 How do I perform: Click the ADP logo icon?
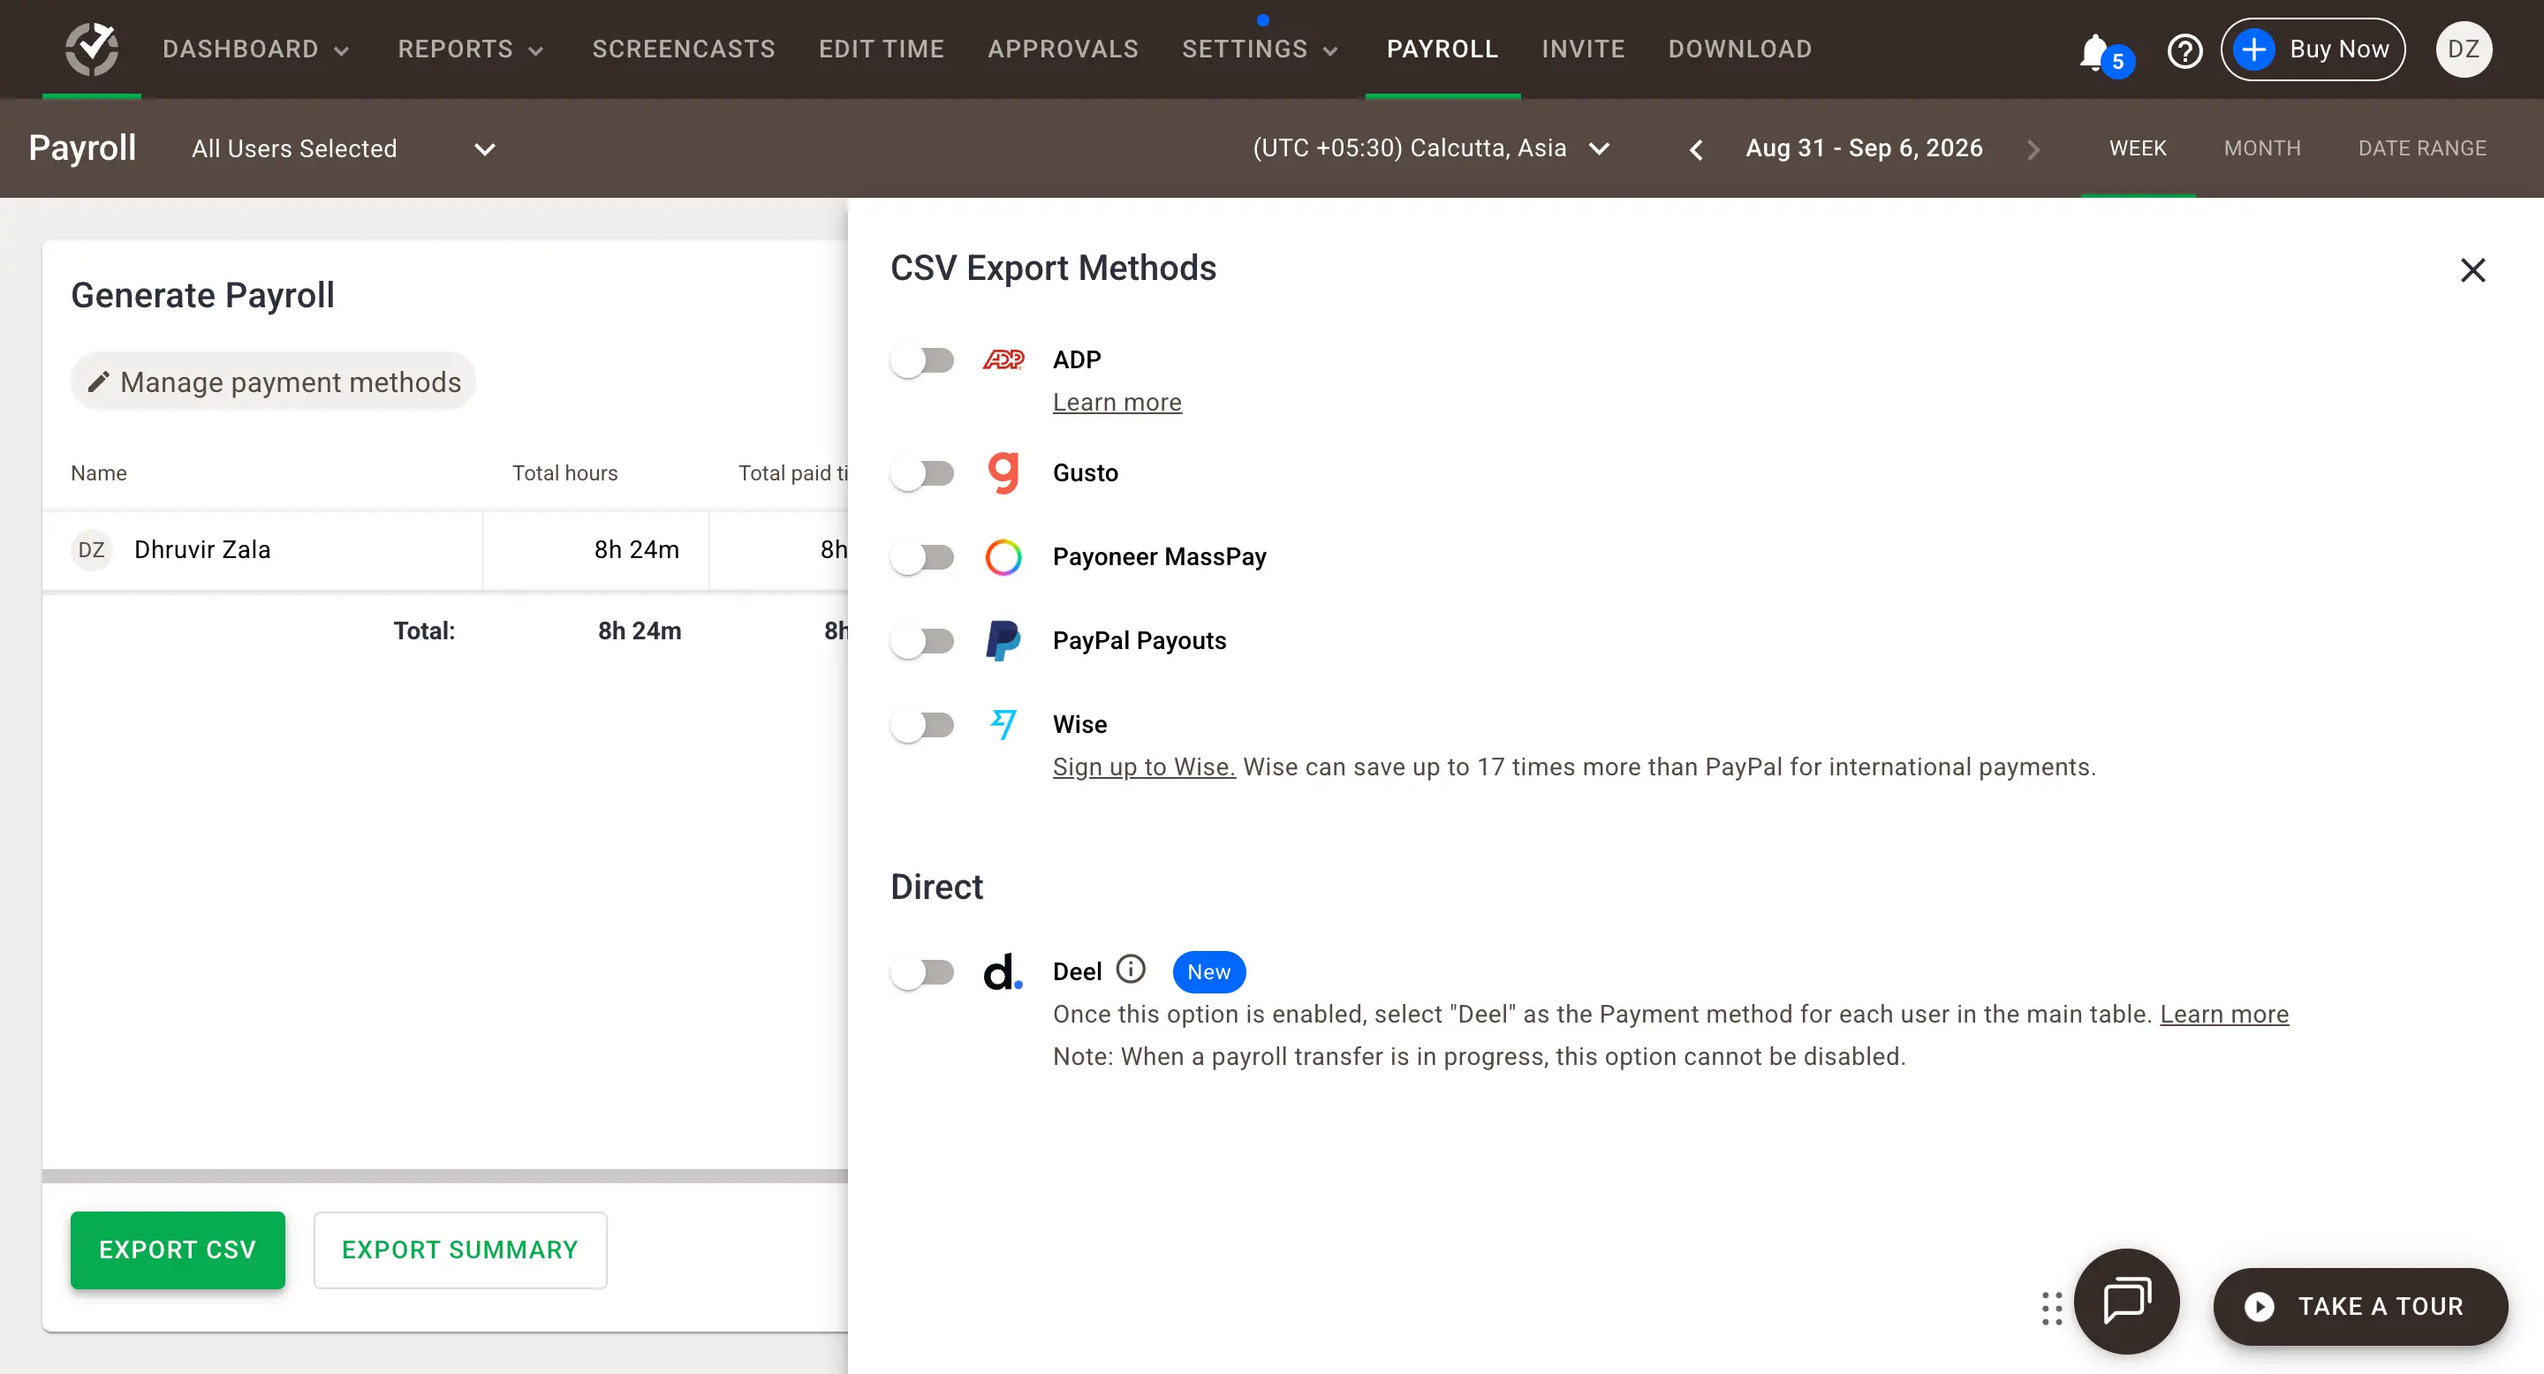tap(1003, 359)
